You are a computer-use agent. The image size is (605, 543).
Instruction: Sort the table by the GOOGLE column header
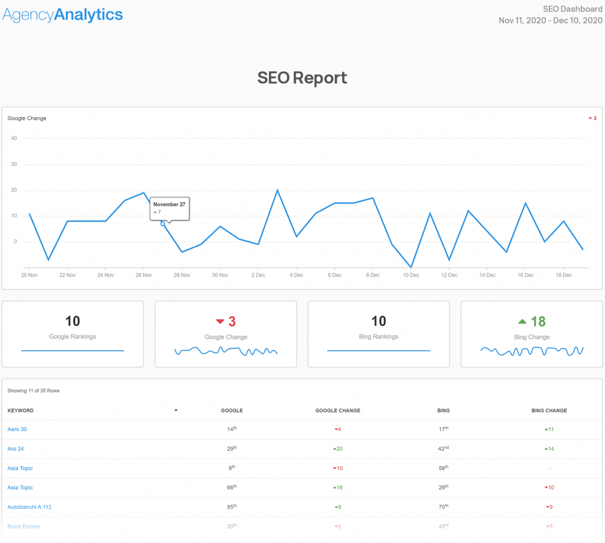232,411
